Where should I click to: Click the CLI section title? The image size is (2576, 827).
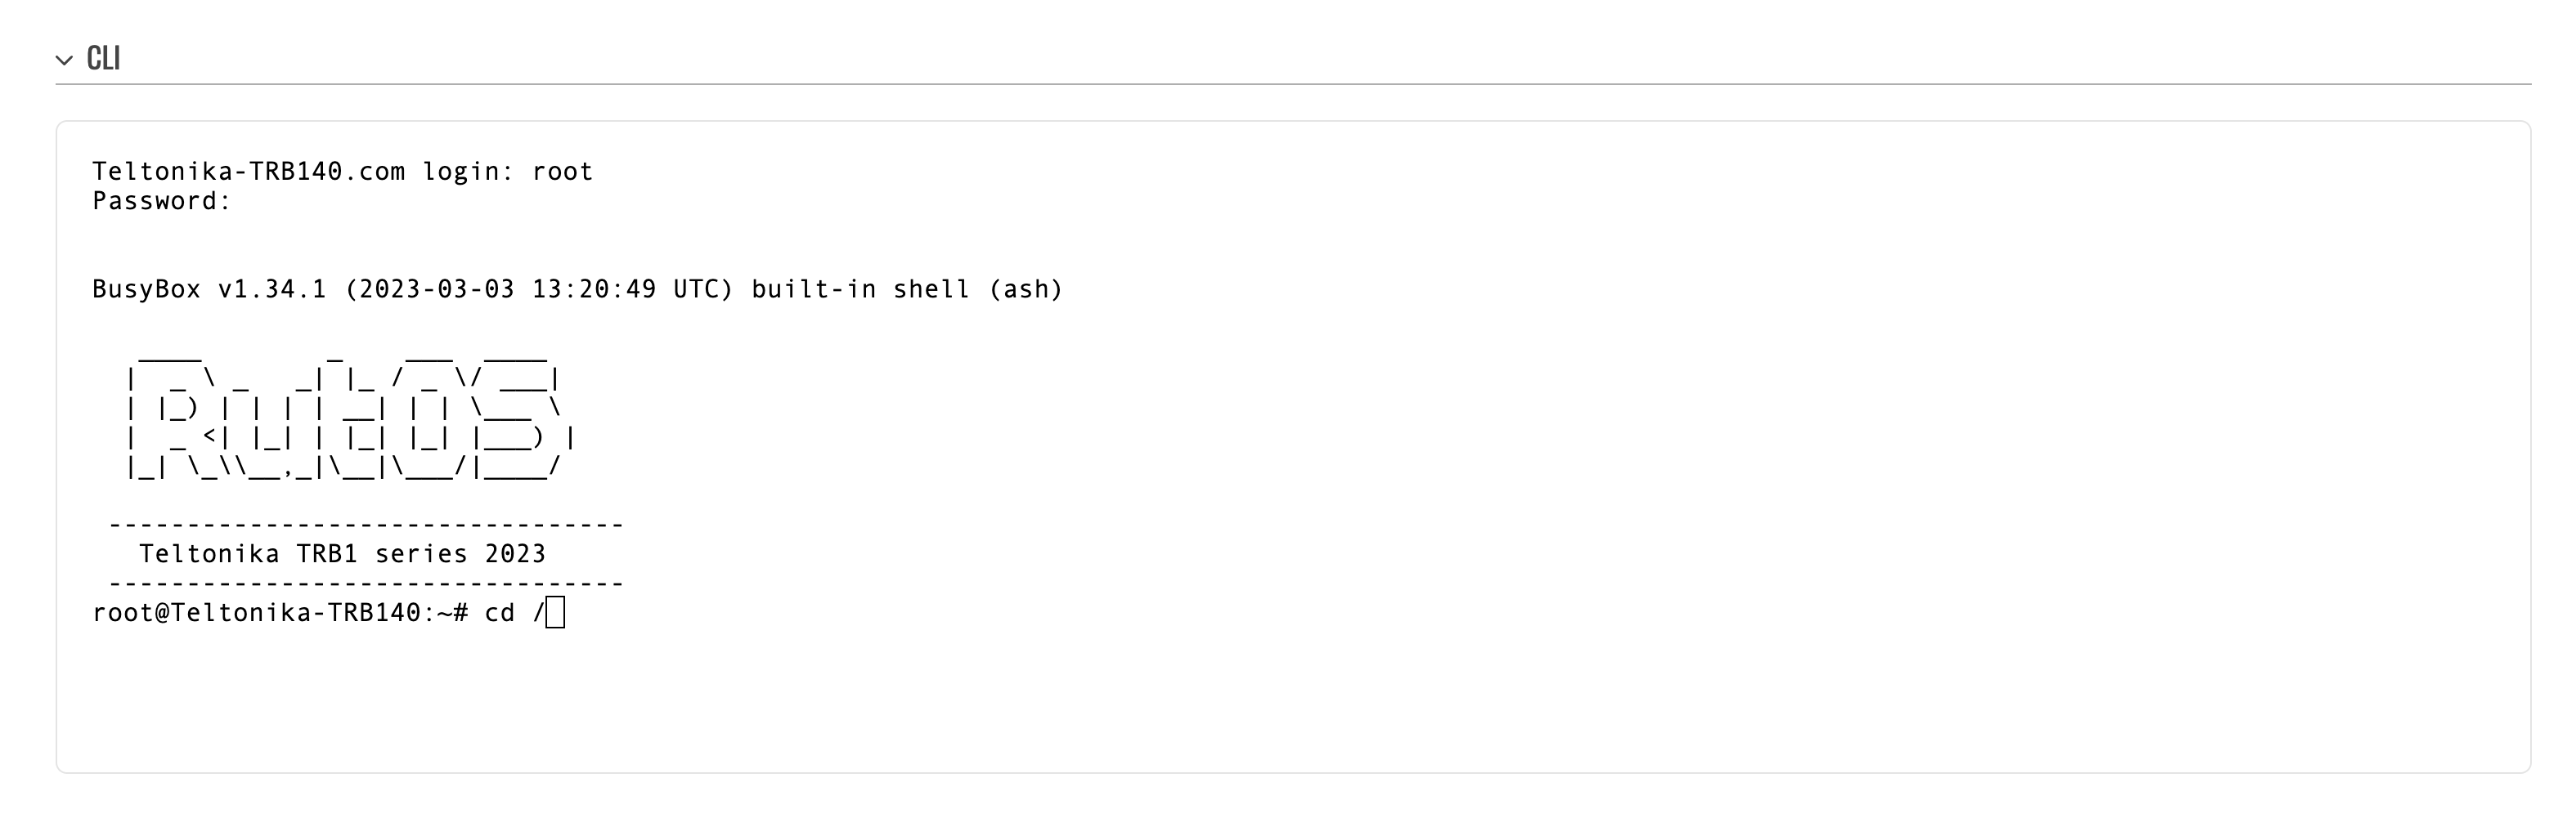pos(104,58)
